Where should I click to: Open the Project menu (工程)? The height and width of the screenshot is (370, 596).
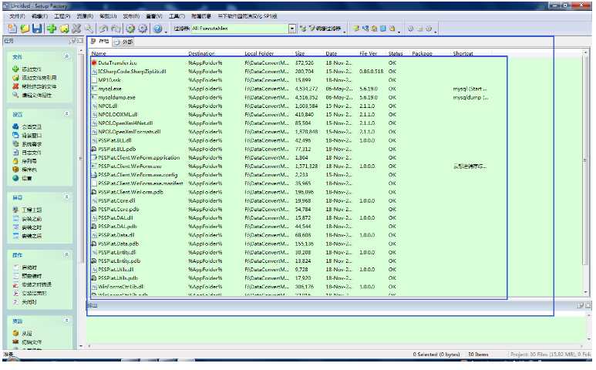[x=62, y=16]
